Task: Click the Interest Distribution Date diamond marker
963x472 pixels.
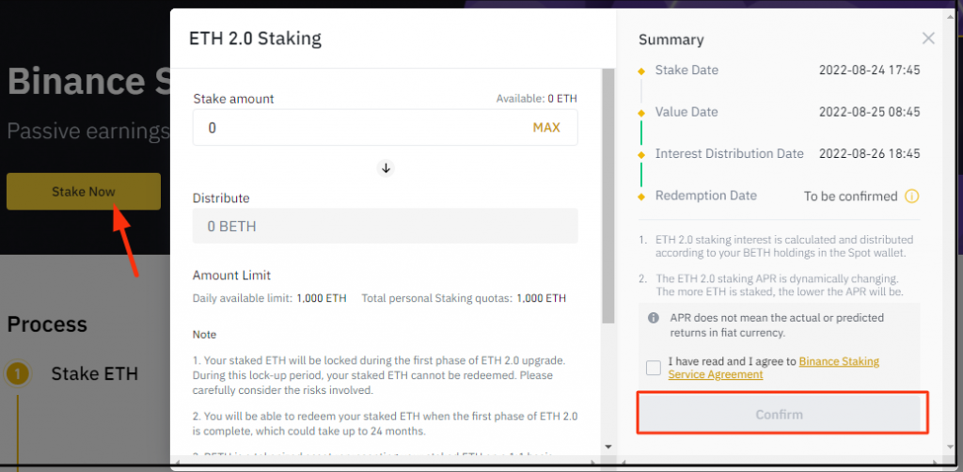Action: [x=641, y=154]
